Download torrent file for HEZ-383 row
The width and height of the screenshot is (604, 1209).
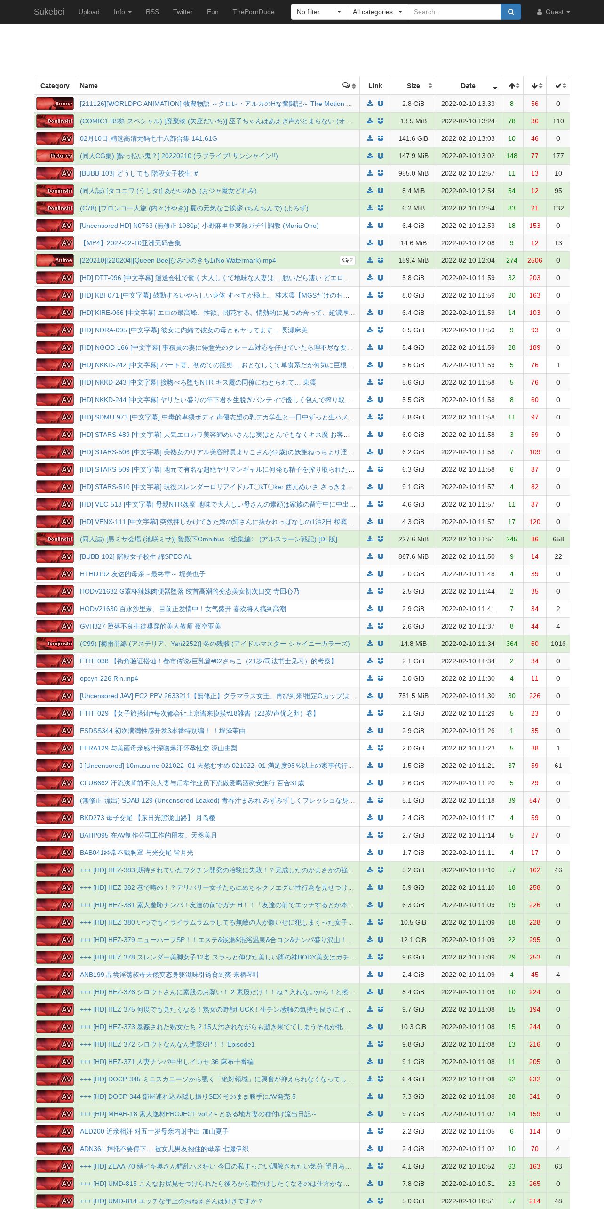tap(370, 870)
